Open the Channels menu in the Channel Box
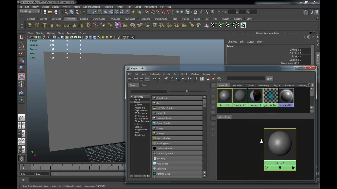337x189 pixels. [x=232, y=42]
